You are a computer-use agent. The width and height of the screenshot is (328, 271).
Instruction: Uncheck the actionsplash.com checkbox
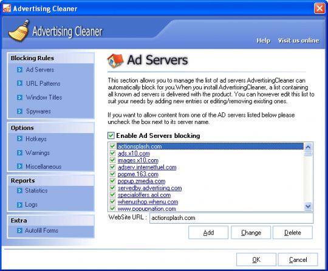(x=112, y=146)
